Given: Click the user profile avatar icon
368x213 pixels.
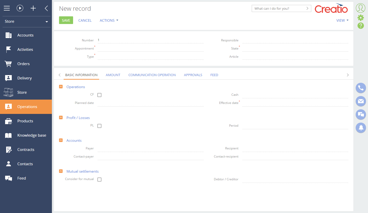Looking at the screenshot, I should point(361,8).
